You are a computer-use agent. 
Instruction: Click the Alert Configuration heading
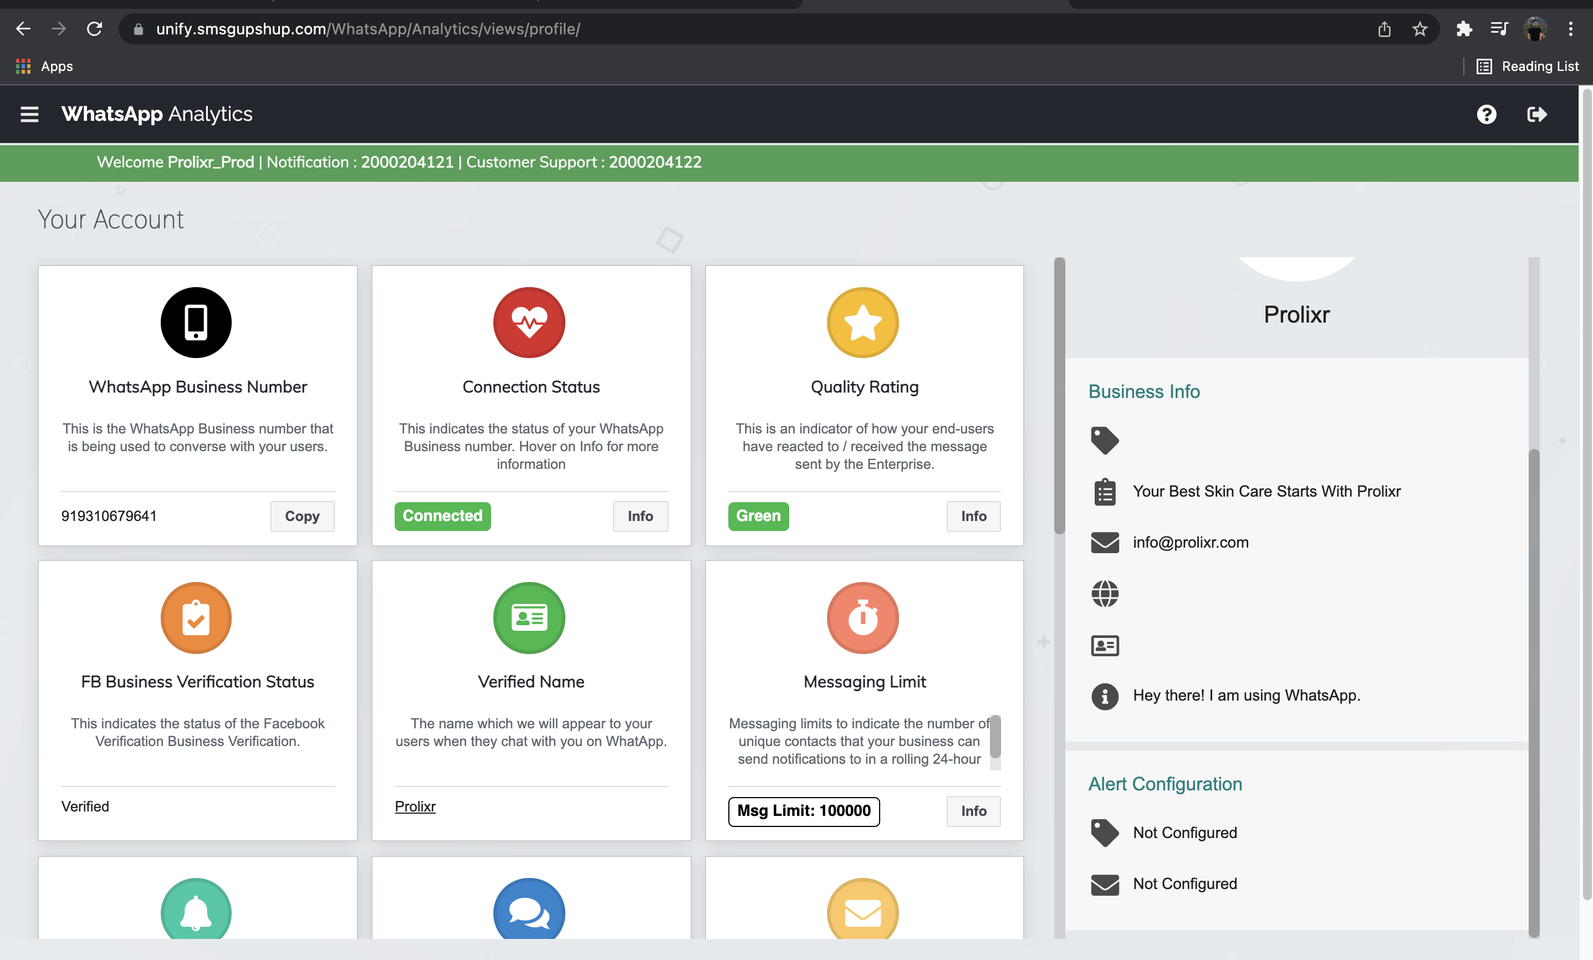[1165, 784]
